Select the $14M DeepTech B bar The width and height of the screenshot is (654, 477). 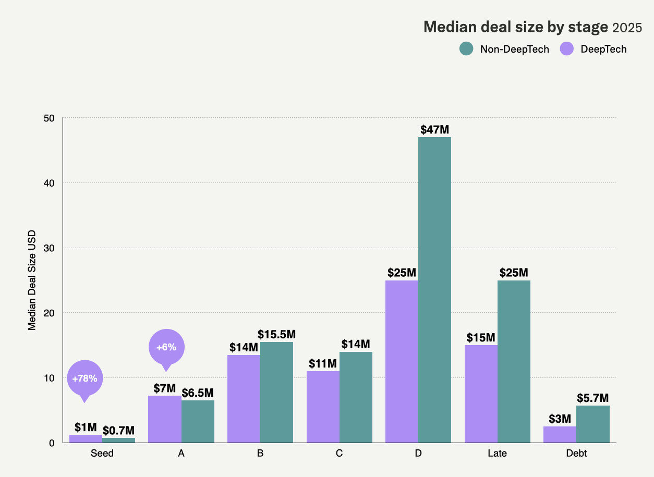click(x=244, y=399)
